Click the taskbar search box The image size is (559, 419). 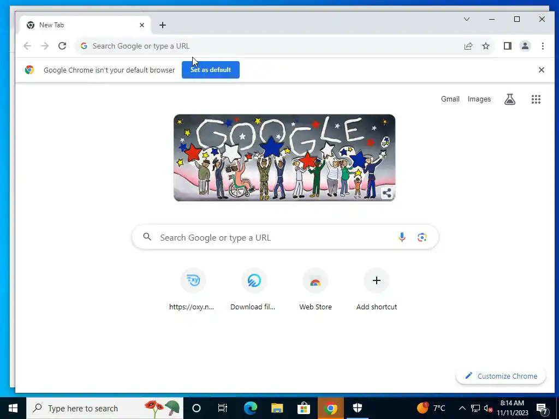pyautogui.click(x=105, y=408)
